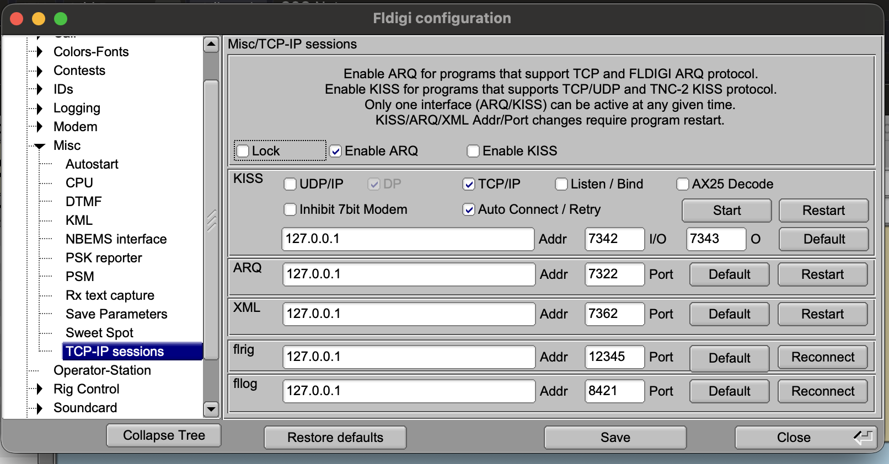Edit the KISS I/O port 7342 field

[614, 239]
